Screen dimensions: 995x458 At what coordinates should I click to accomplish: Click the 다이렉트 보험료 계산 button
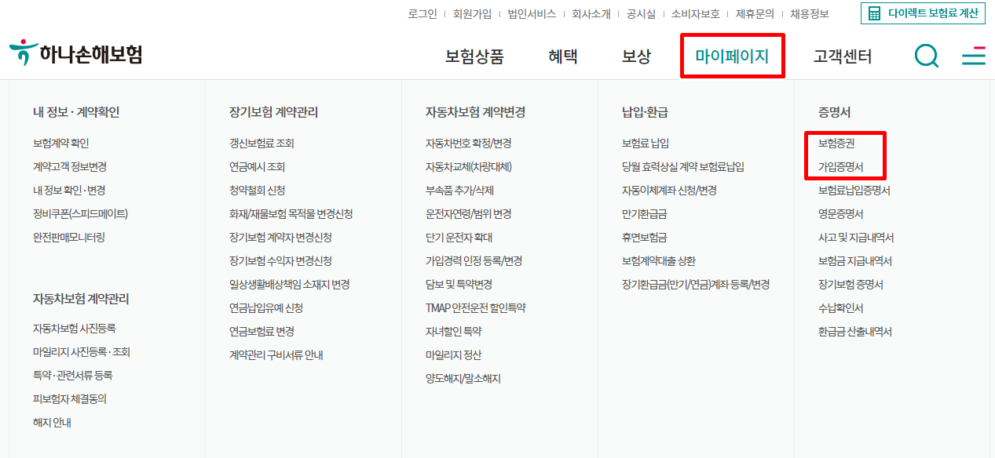coord(923,13)
